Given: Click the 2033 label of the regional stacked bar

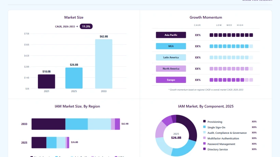Looking at the screenshot, I should pos(24,124).
